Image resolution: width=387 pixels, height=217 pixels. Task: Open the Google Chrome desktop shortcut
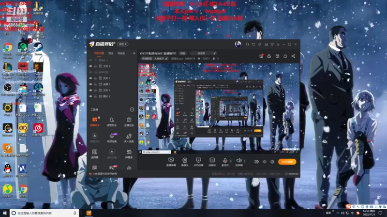tap(8, 50)
